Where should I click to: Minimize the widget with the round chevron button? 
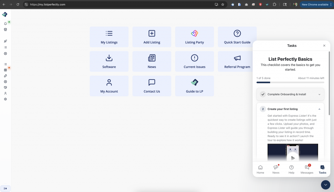[326, 185]
